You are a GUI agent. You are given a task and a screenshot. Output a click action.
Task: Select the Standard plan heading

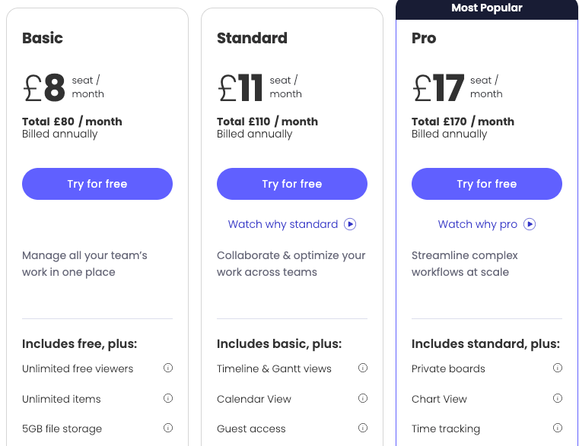(252, 38)
